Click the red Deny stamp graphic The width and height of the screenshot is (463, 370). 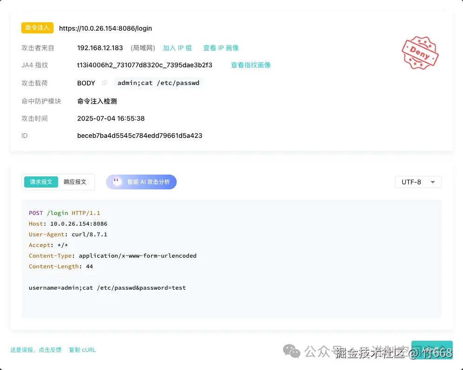coord(420,52)
